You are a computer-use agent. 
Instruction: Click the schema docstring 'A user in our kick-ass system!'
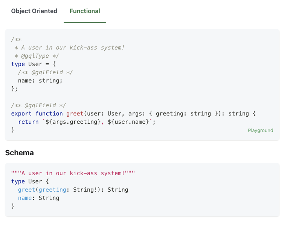(x=73, y=173)
